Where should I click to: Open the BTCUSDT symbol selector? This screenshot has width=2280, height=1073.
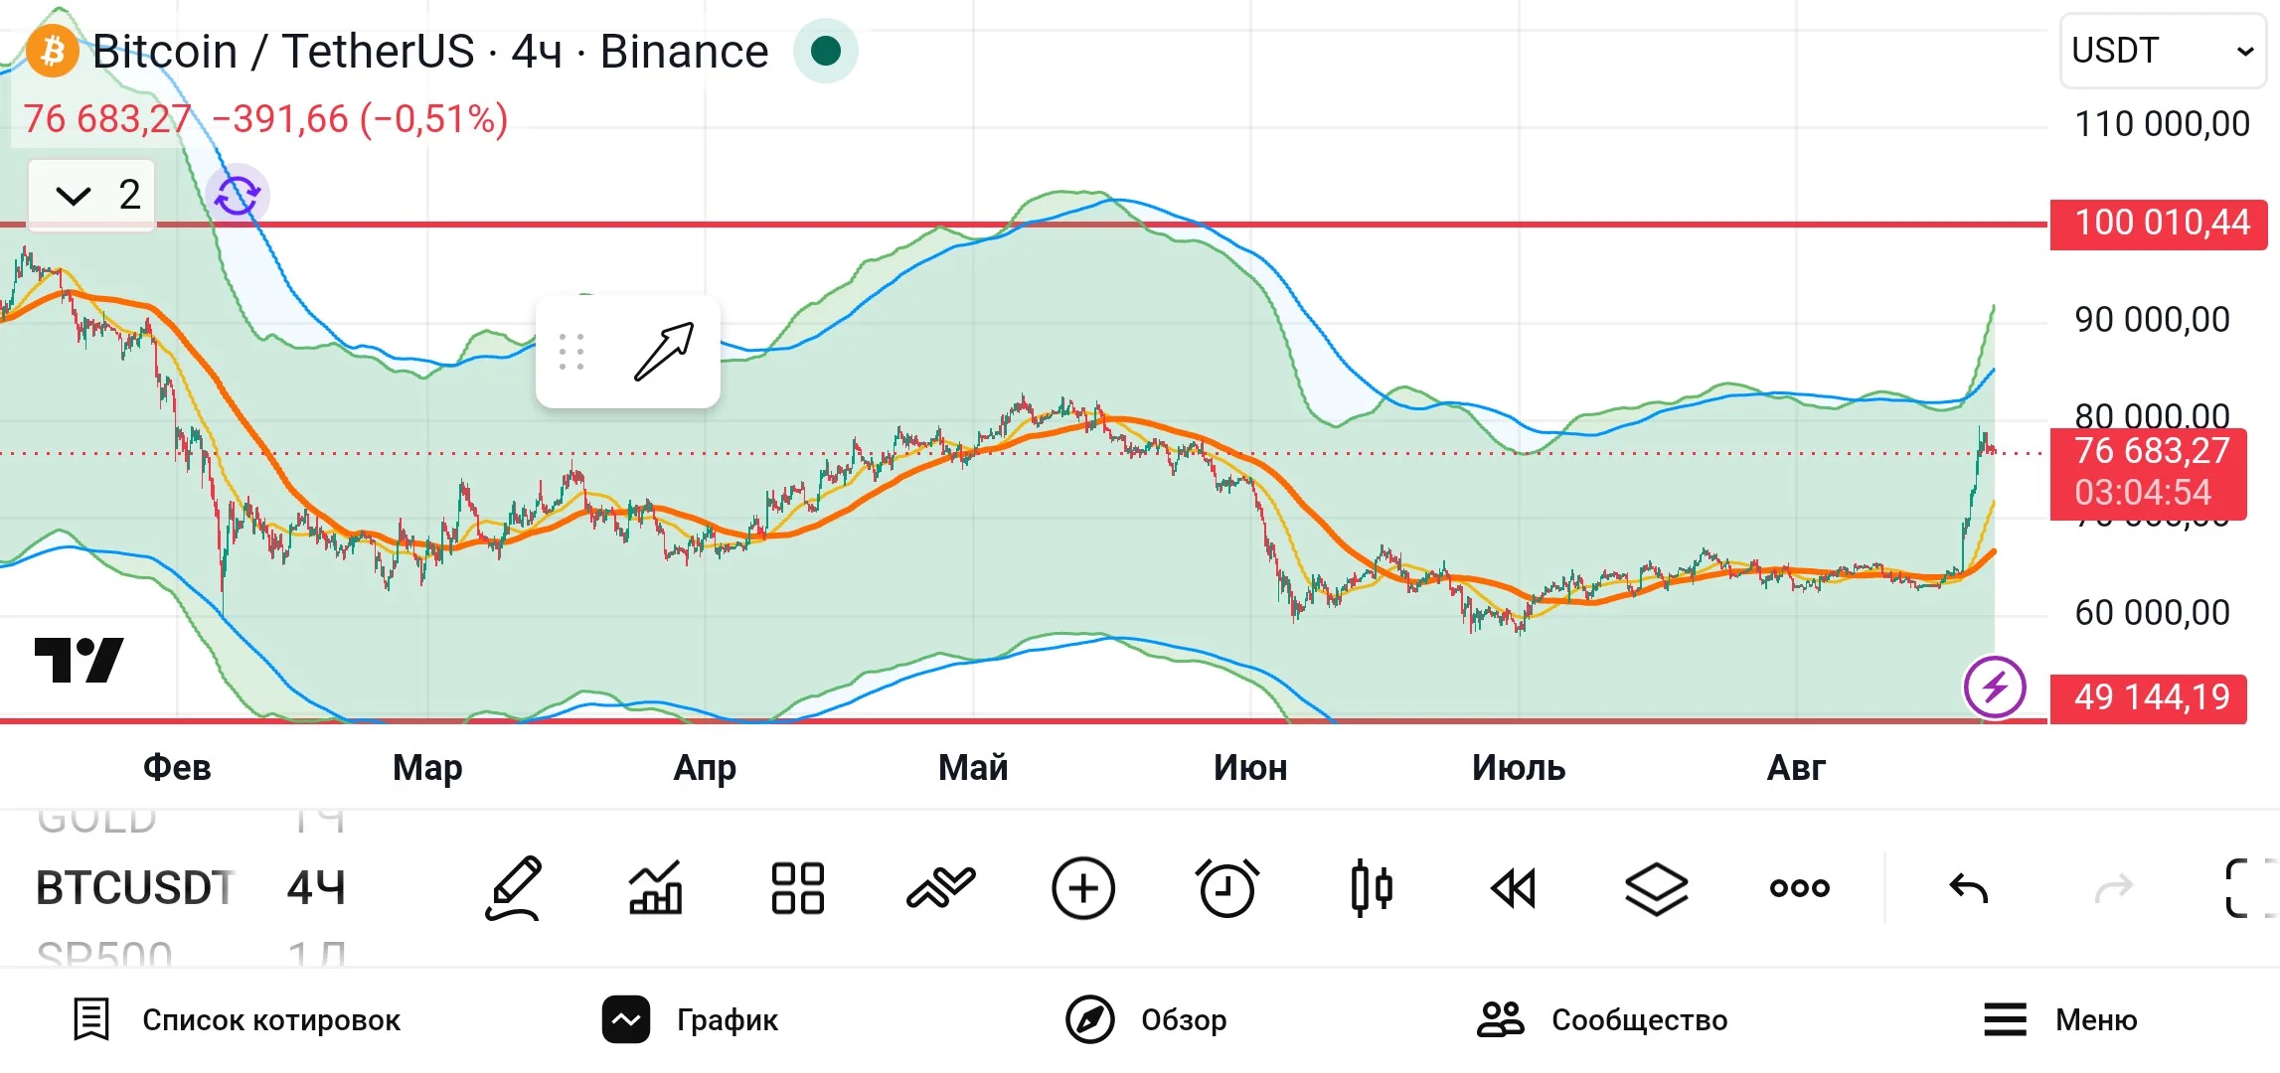pos(135,887)
